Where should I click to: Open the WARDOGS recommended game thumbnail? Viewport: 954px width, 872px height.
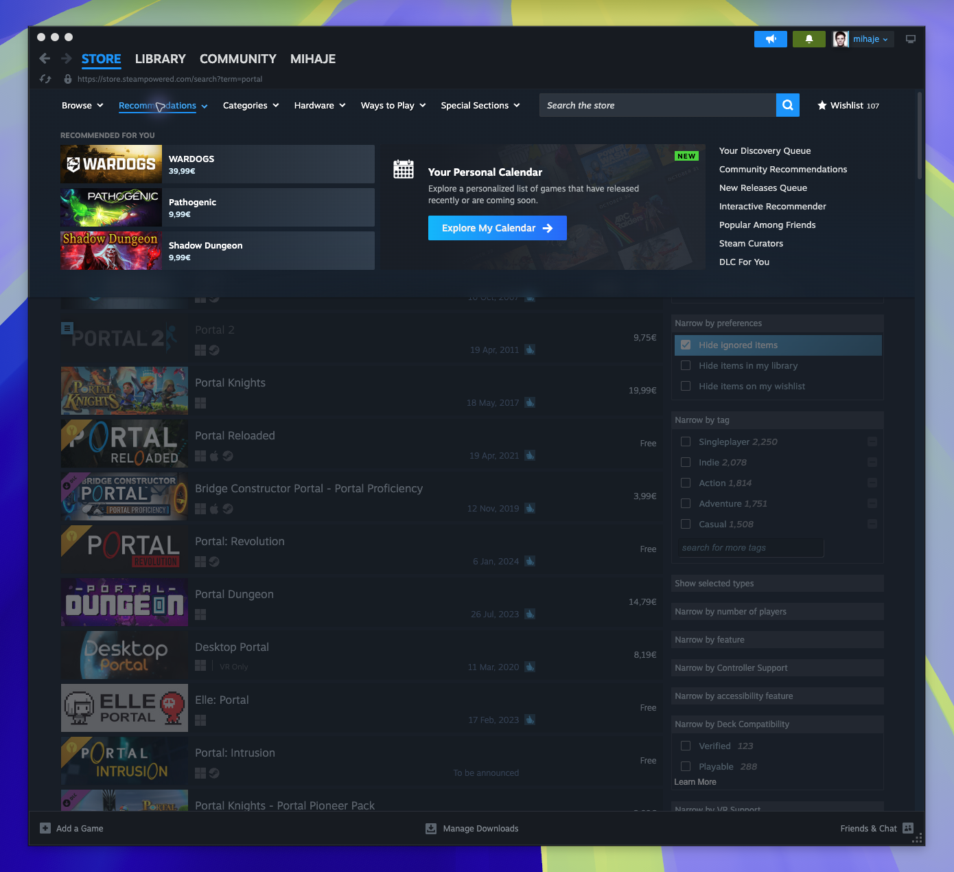(x=111, y=163)
